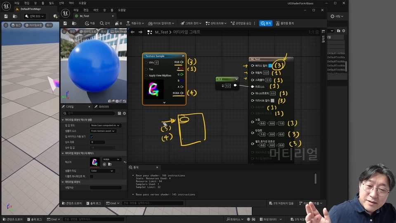Image resolution: width=396 pixels, height=223 pixels.
Task: Open the details panel settings gear
Action: tap(124, 113)
